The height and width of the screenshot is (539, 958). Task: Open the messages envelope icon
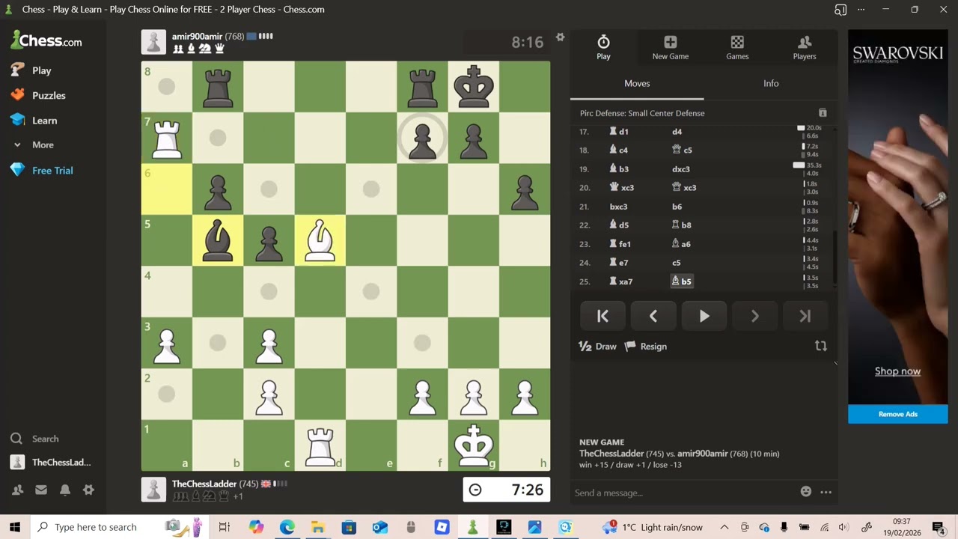(41, 490)
